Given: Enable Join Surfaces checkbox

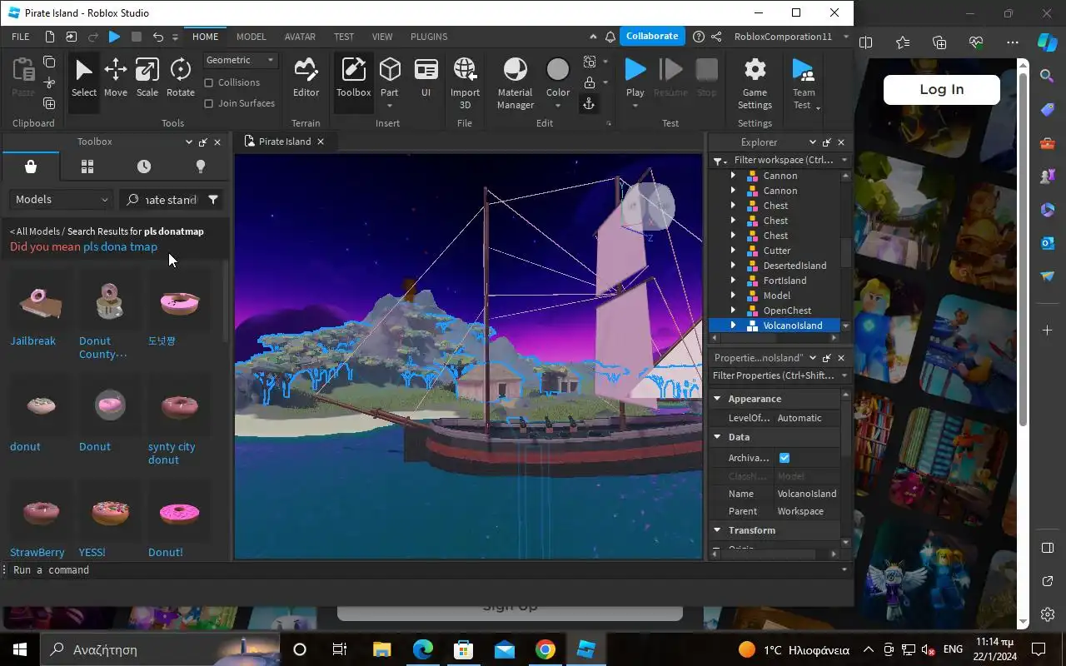Looking at the screenshot, I should tap(209, 103).
